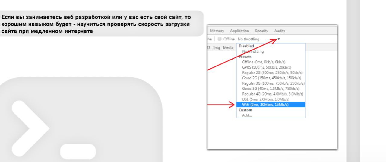The height and width of the screenshot is (162, 386).
Task: Switch to the Application tab
Action: (x=239, y=31)
